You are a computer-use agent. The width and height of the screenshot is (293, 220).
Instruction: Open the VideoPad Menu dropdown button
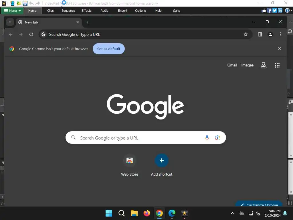point(12,11)
